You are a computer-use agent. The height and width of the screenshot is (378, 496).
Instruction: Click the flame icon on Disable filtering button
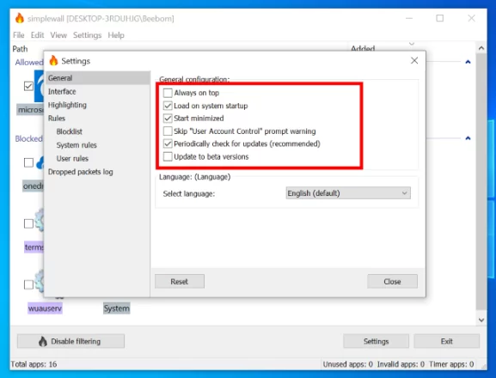43,341
